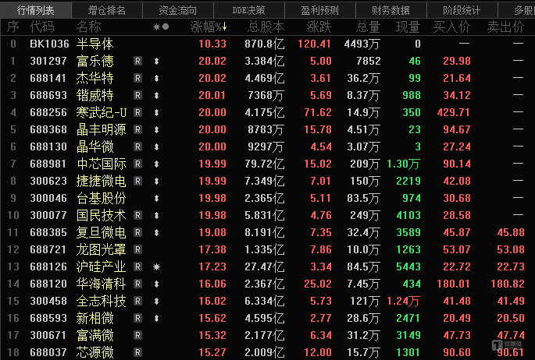This screenshot has height=360, width=535.
Task: Click the R badge for 芯源微
Action: [137, 352]
